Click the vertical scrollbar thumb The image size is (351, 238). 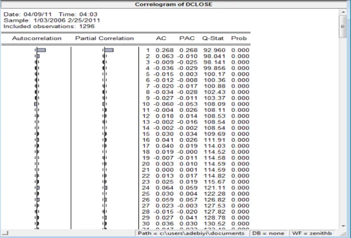click(x=343, y=26)
